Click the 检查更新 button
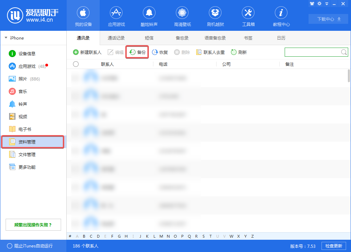 pos(333,246)
